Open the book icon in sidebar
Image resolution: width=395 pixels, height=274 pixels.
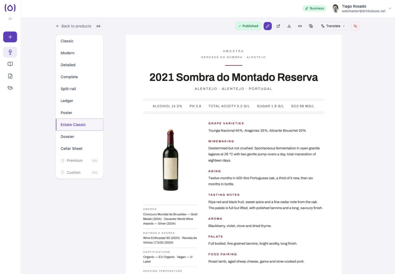(x=10, y=64)
